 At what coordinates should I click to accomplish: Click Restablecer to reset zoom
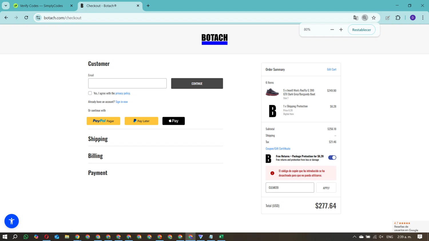pos(362,30)
